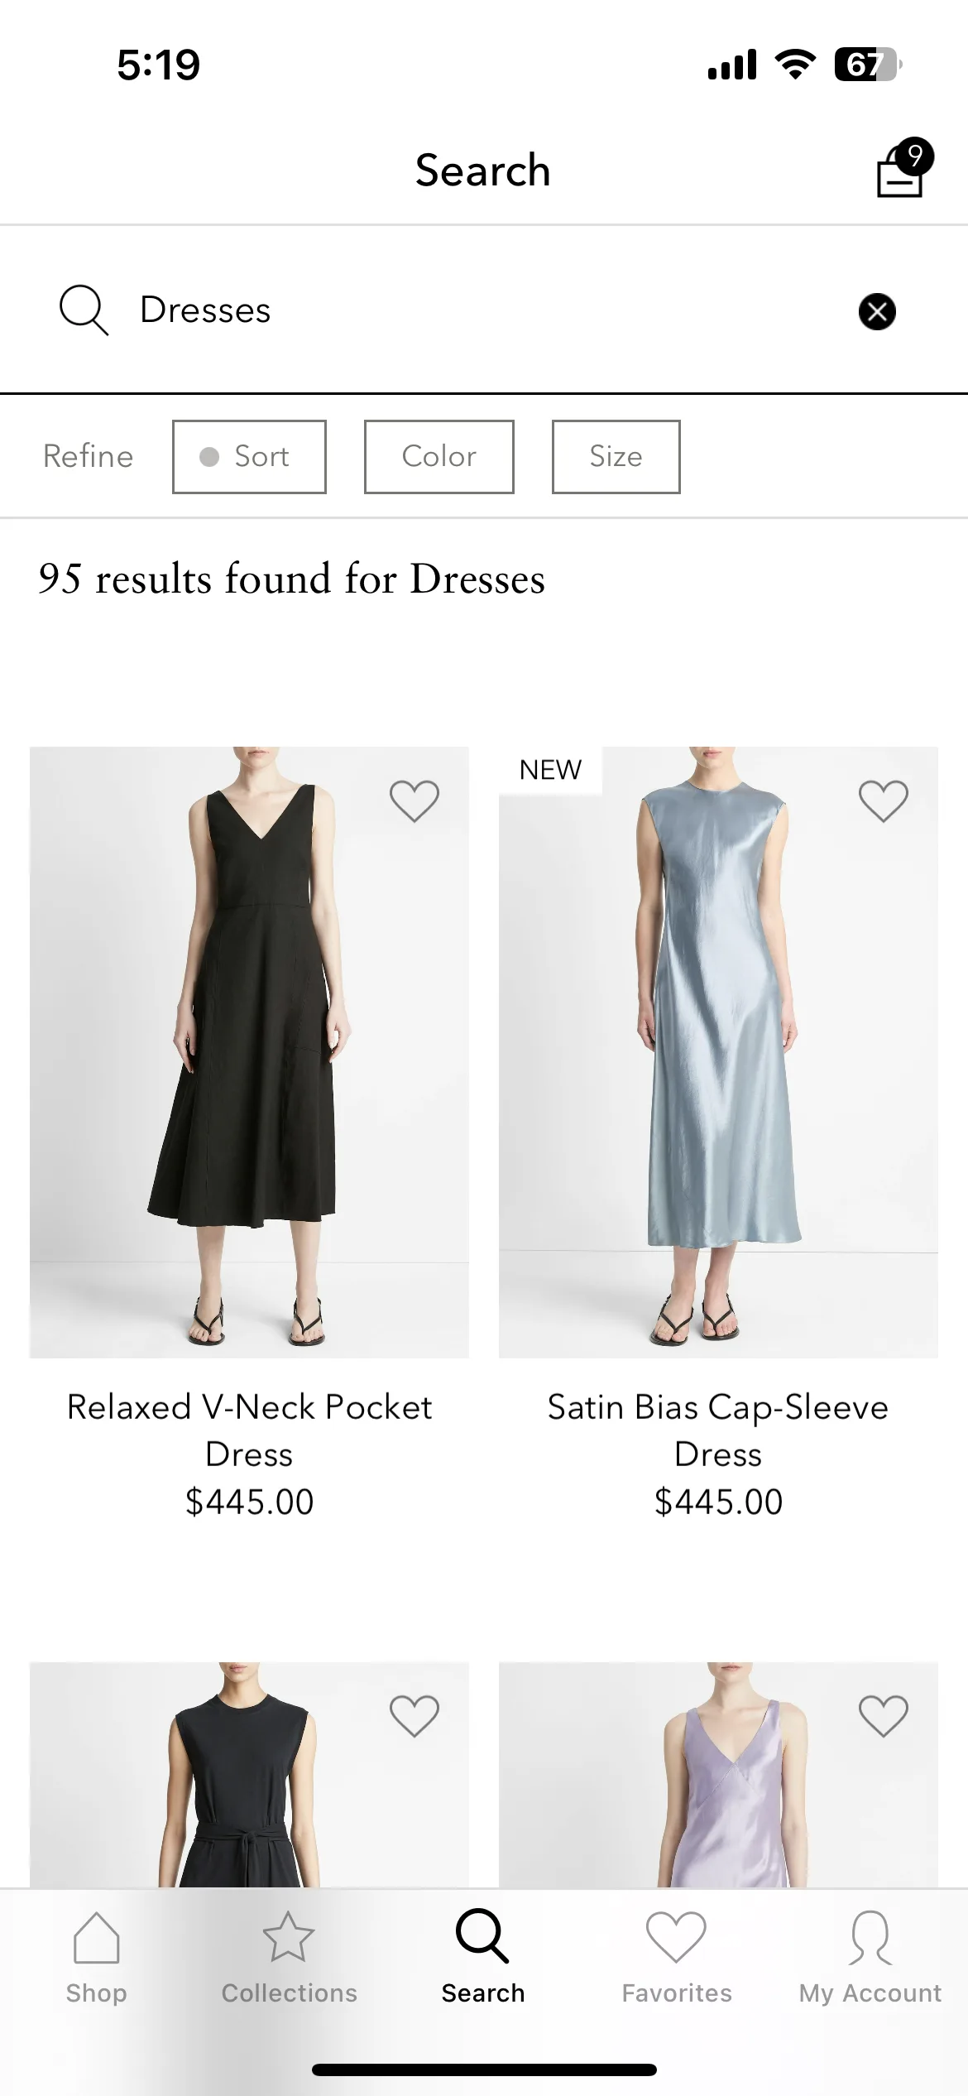
Task: Tap the magnifying glass search icon
Action: coord(84,310)
